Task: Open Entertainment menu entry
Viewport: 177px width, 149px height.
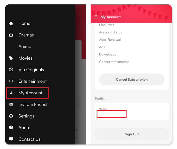Action: [x=33, y=81]
